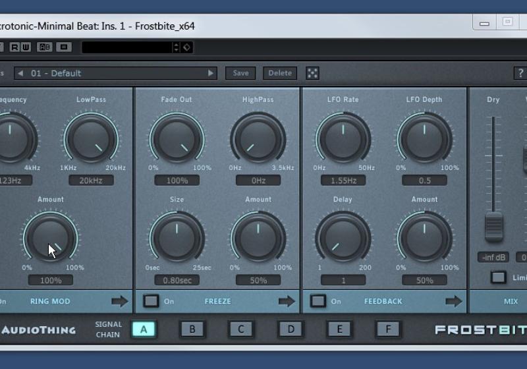This screenshot has width=527, height=369.
Task: Enable the Feedback On toggle
Action: pyautogui.click(x=318, y=301)
